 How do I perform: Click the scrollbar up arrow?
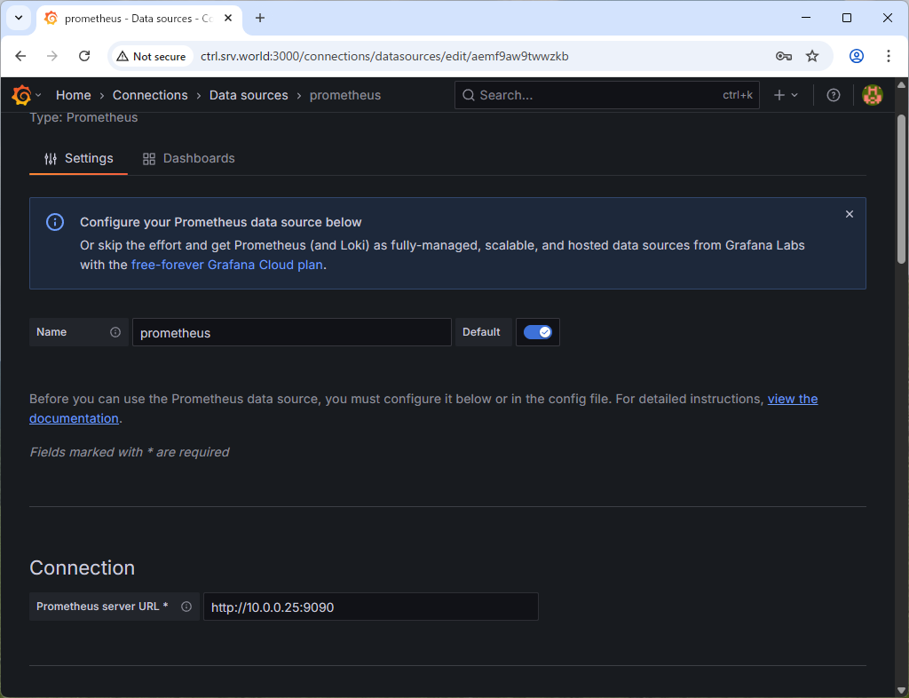click(902, 84)
